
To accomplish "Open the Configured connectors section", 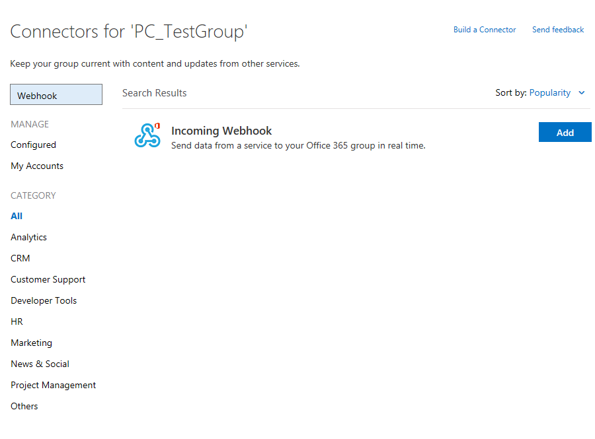I will pyautogui.click(x=33, y=145).
